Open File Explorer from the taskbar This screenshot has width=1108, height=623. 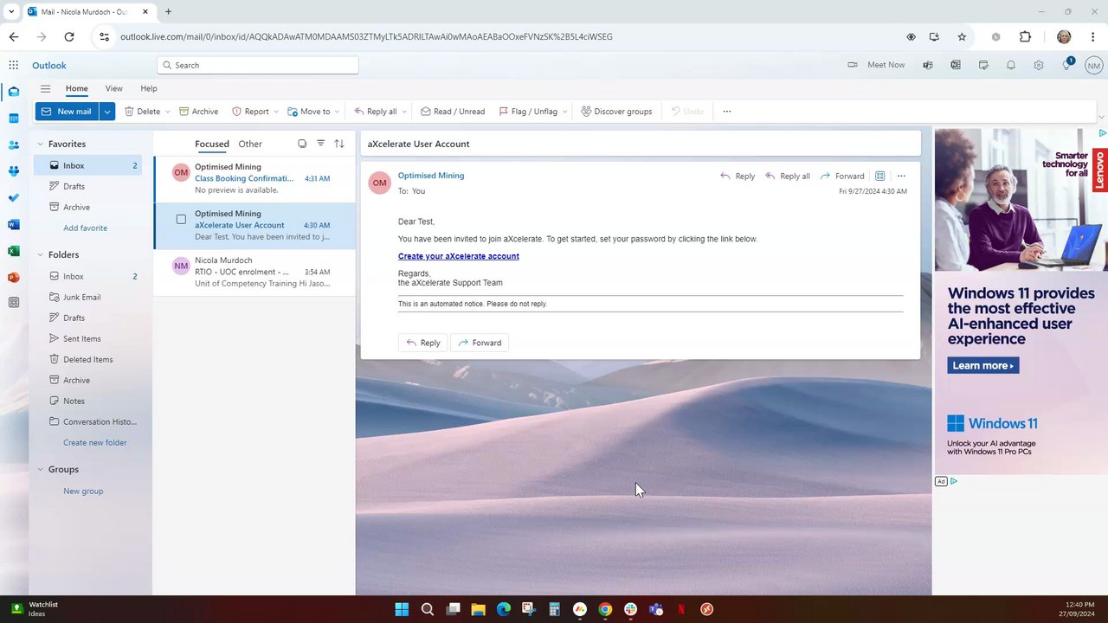coord(478,609)
